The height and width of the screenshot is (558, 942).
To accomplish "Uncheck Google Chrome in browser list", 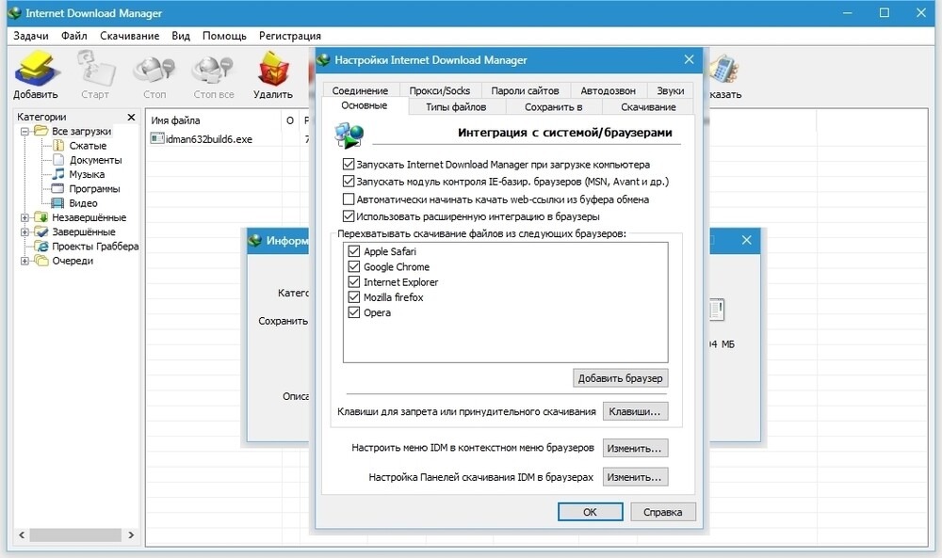I will pyautogui.click(x=354, y=267).
